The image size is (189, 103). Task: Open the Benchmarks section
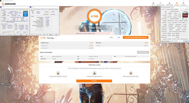click(161, 4)
